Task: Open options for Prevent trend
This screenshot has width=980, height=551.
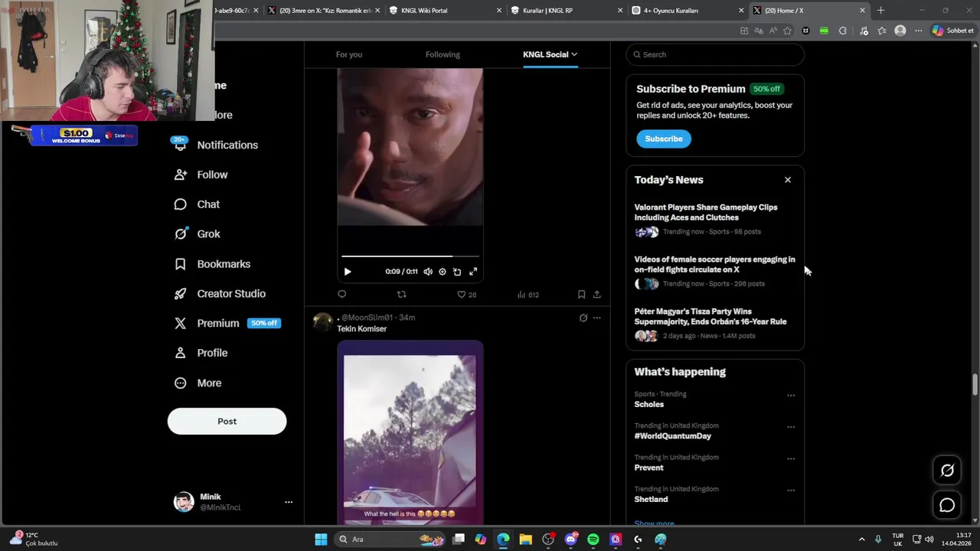Action: (x=791, y=458)
